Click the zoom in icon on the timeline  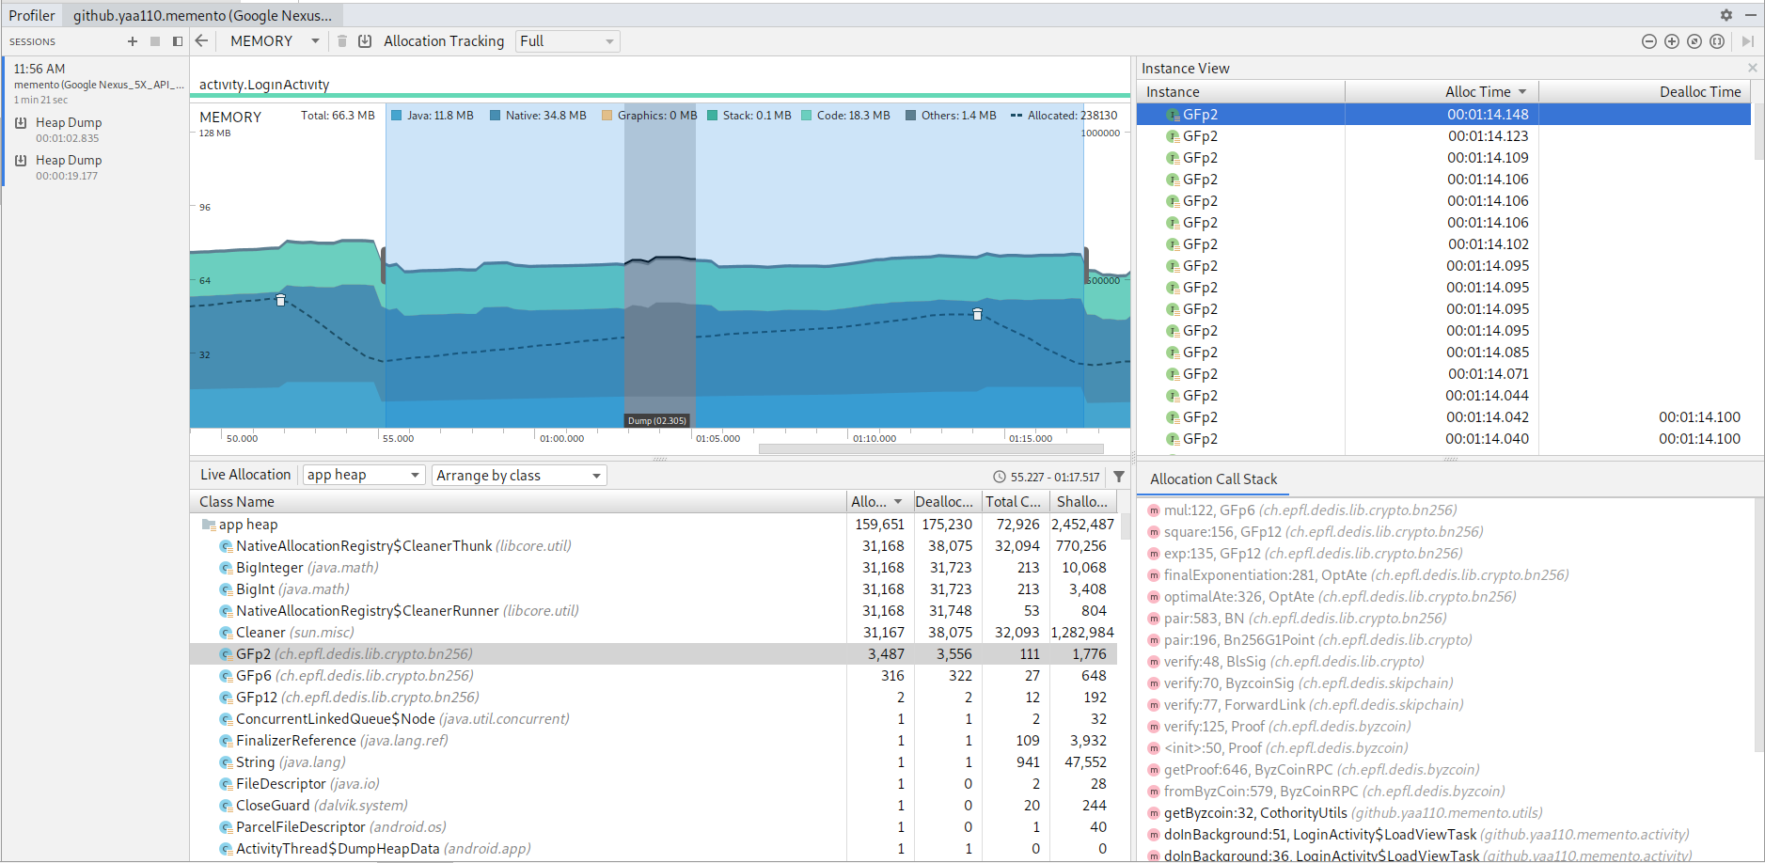[1672, 41]
